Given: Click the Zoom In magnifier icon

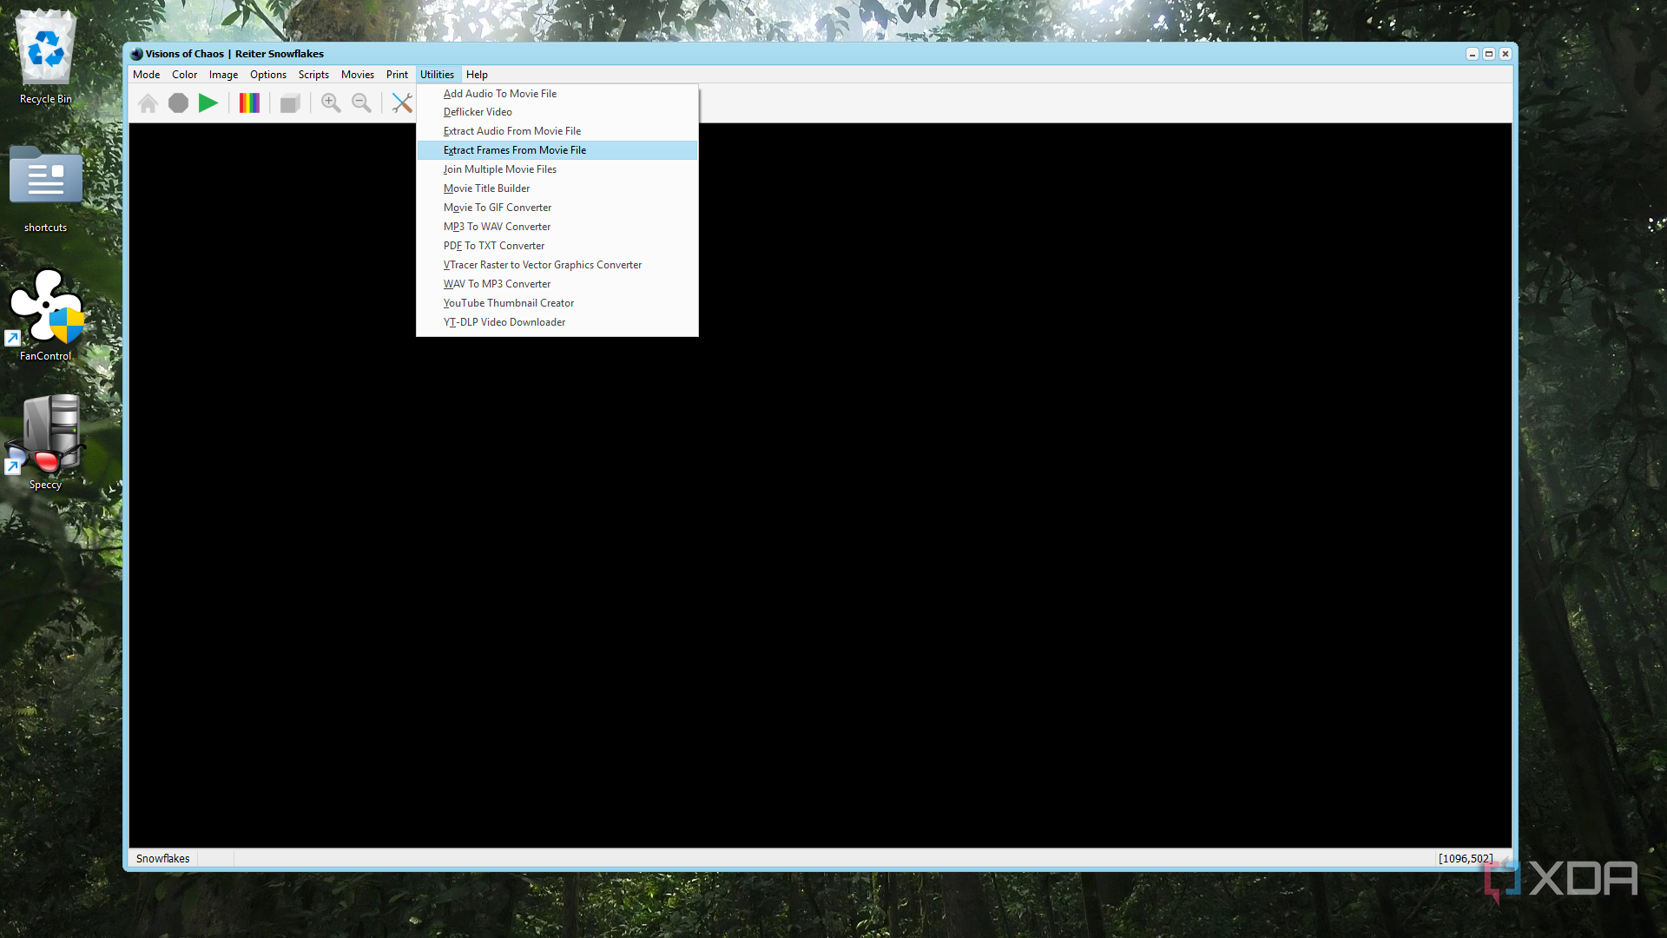Looking at the screenshot, I should tap(331, 103).
